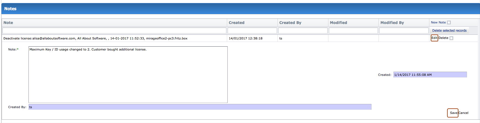Focus the filter box under the Note column
Screen dimensions: 480x123
pos(114,31)
